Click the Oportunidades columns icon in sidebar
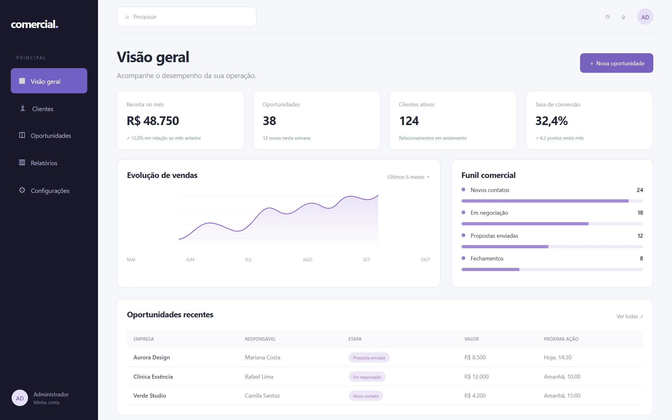The height and width of the screenshot is (420, 672). (x=22, y=135)
